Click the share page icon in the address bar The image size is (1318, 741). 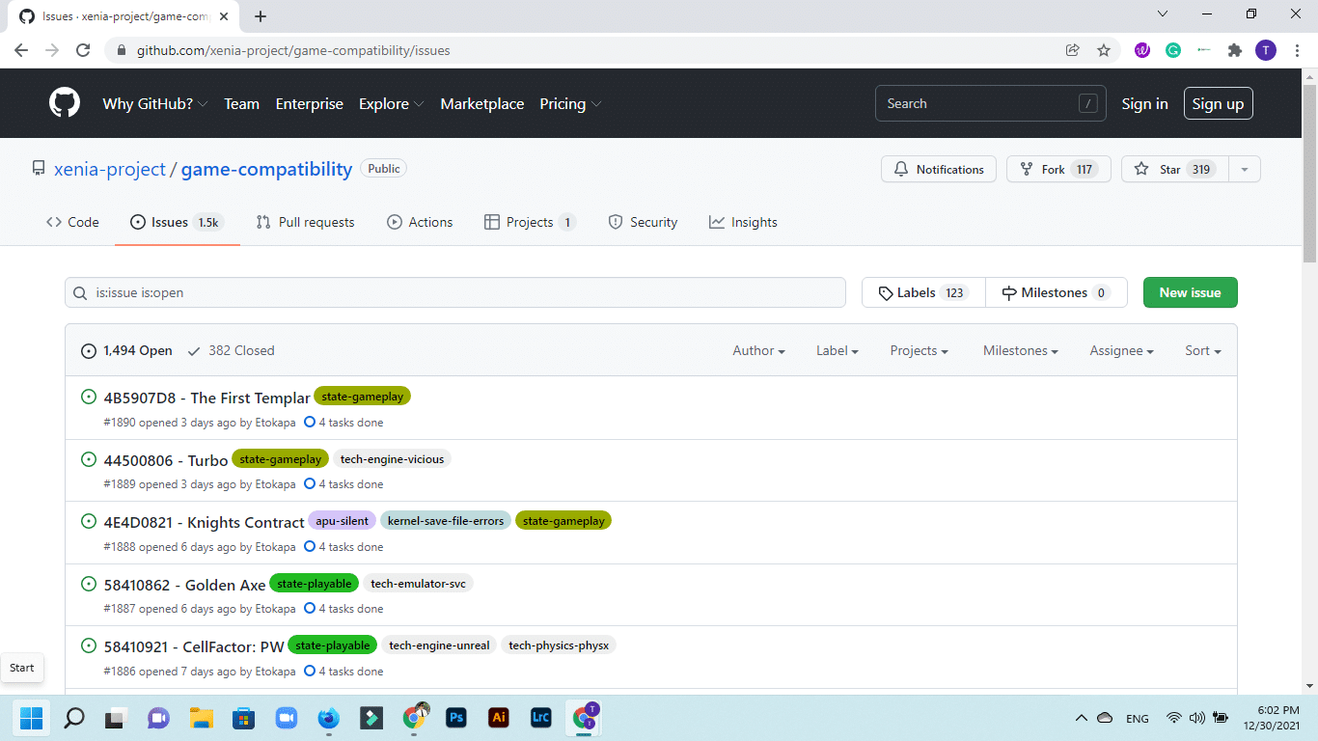(1072, 50)
